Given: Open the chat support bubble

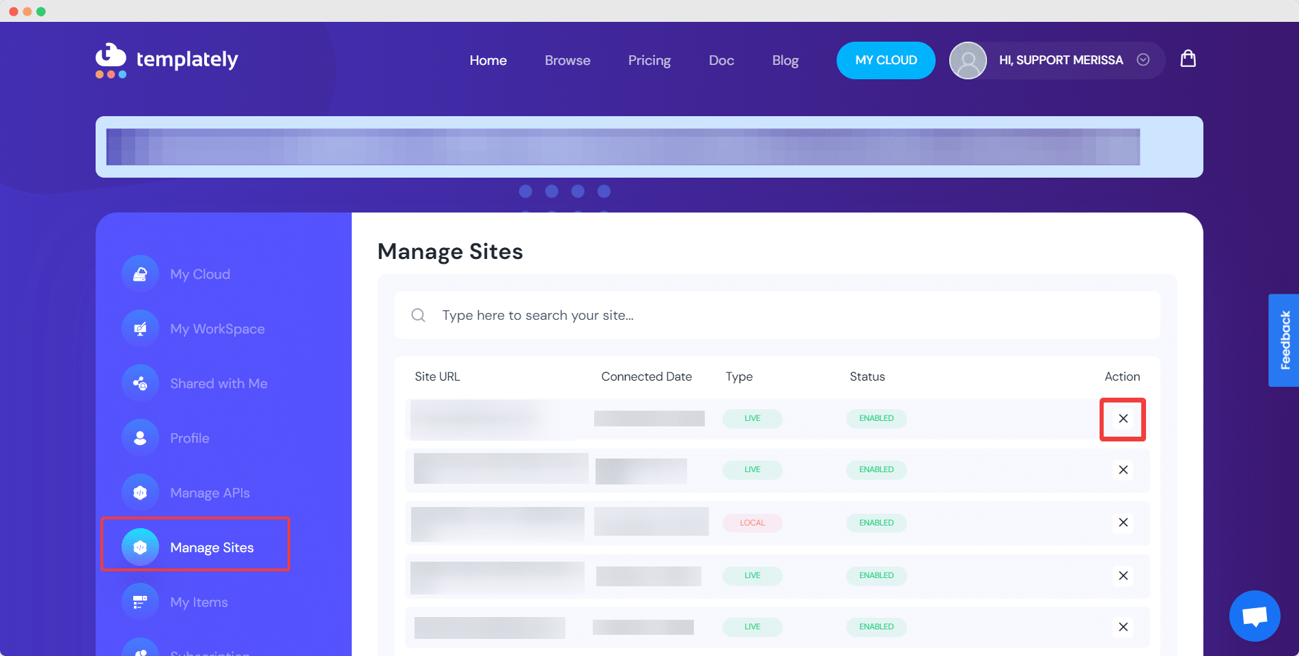Looking at the screenshot, I should coord(1255,616).
